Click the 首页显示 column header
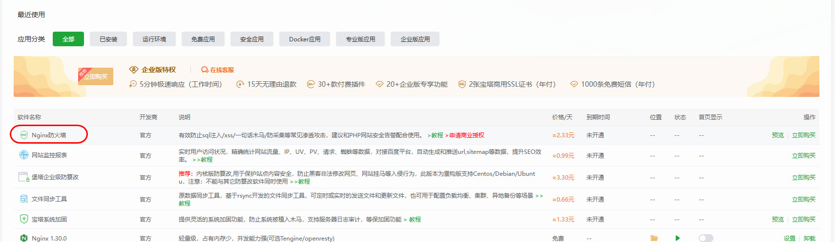This screenshot has width=835, height=242. point(710,117)
